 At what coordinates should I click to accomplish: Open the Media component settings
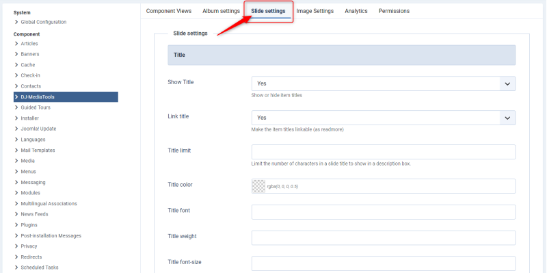[27, 161]
